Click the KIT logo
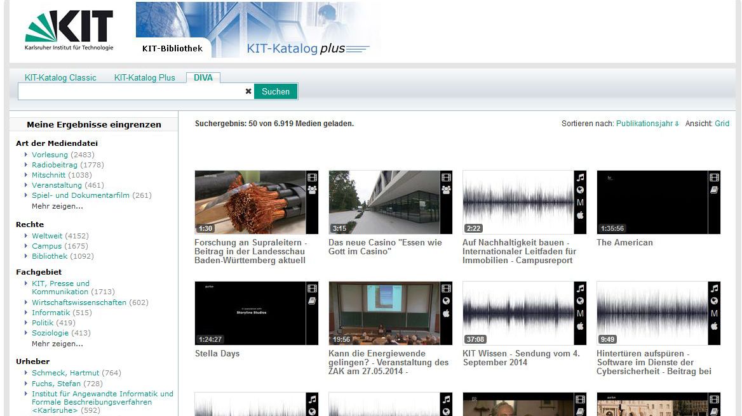This screenshot has width=742, height=416. (x=69, y=30)
